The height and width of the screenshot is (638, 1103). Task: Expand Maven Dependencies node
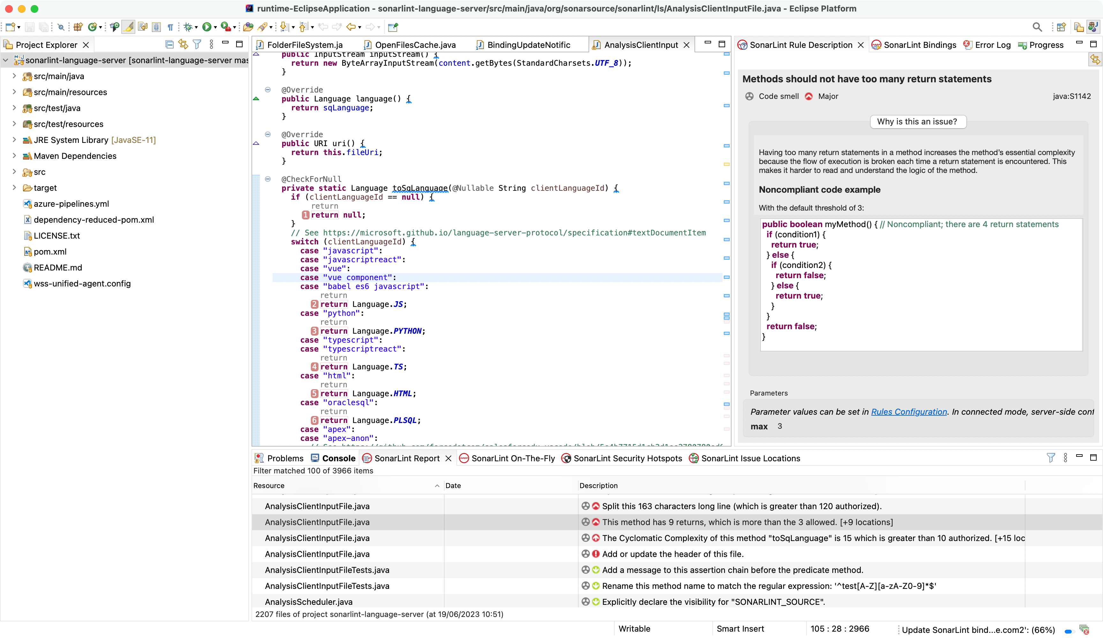(14, 156)
